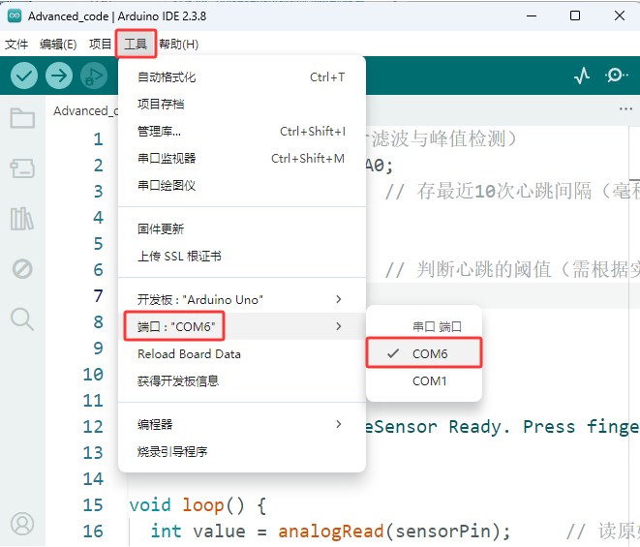Image resolution: width=640 pixels, height=547 pixels.
Task: Choose 上传 SSL 根证书 menu item
Action: (x=242, y=257)
